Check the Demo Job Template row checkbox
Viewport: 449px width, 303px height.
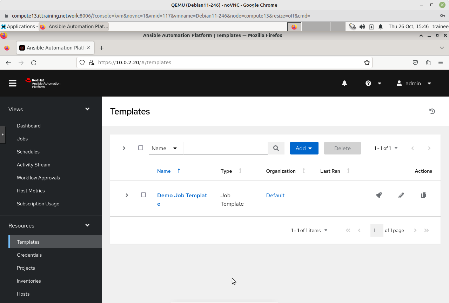pos(143,195)
